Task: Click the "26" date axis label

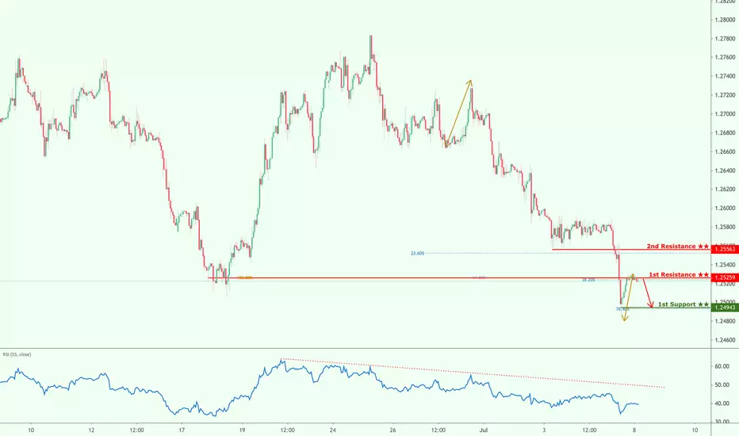Action: 393,430
